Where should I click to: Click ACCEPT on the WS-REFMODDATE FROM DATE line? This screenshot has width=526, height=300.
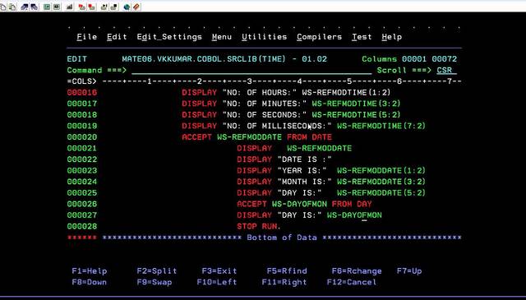197,137
